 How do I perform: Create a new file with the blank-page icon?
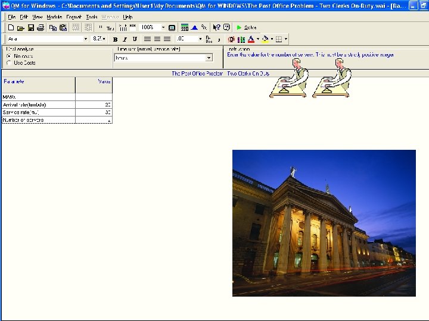click(x=11, y=27)
